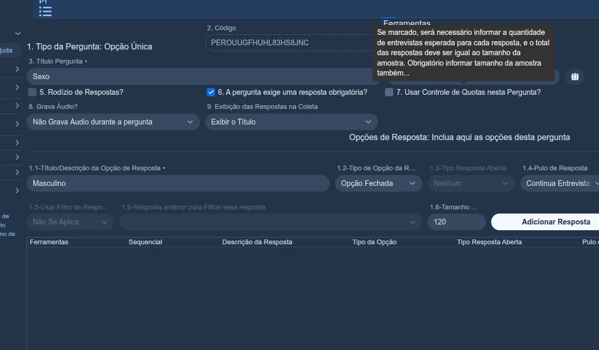Open the Continua Entrevista dropdown
This screenshot has width=599, height=350.
(x=559, y=183)
